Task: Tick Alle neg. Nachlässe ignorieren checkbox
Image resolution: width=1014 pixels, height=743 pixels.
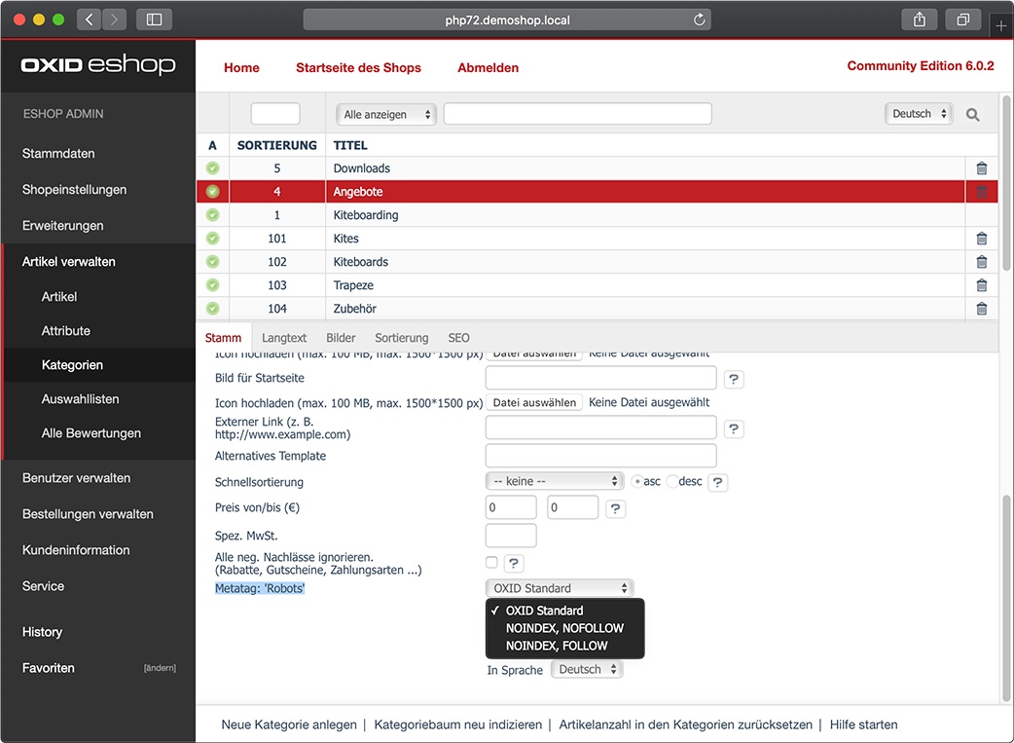Action: tap(491, 562)
